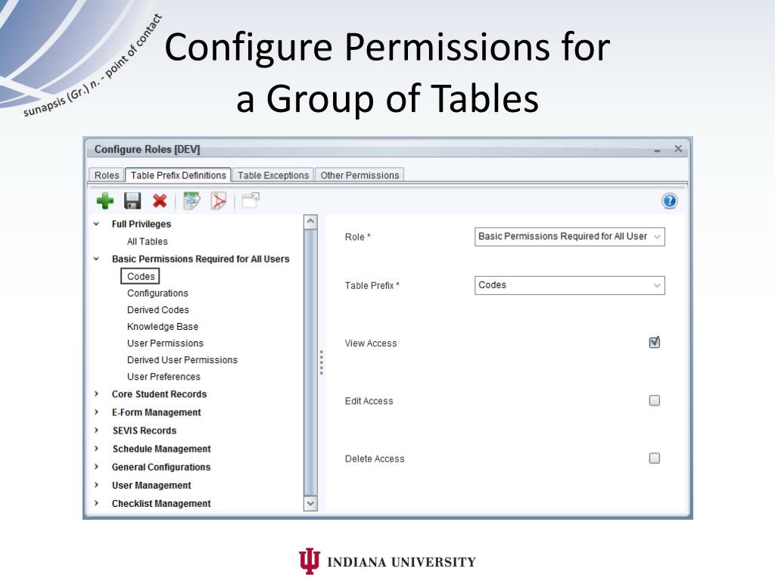Click the tree scrollbar up arrow
This screenshot has height=581, width=775.
click(310, 222)
